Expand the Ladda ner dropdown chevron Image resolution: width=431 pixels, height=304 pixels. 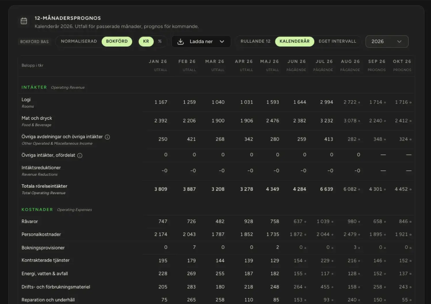[x=222, y=42]
